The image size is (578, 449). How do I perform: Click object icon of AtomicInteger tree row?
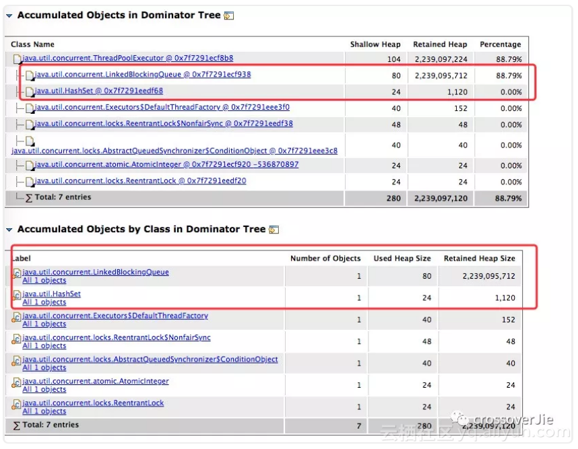30,166
